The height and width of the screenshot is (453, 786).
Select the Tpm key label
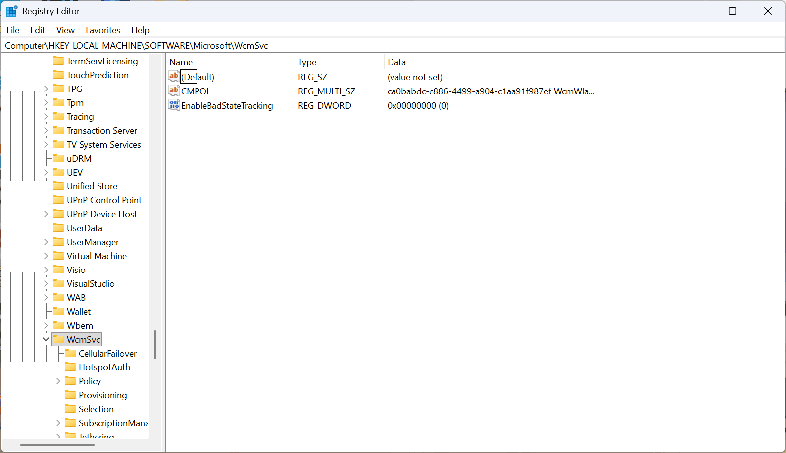coord(75,103)
